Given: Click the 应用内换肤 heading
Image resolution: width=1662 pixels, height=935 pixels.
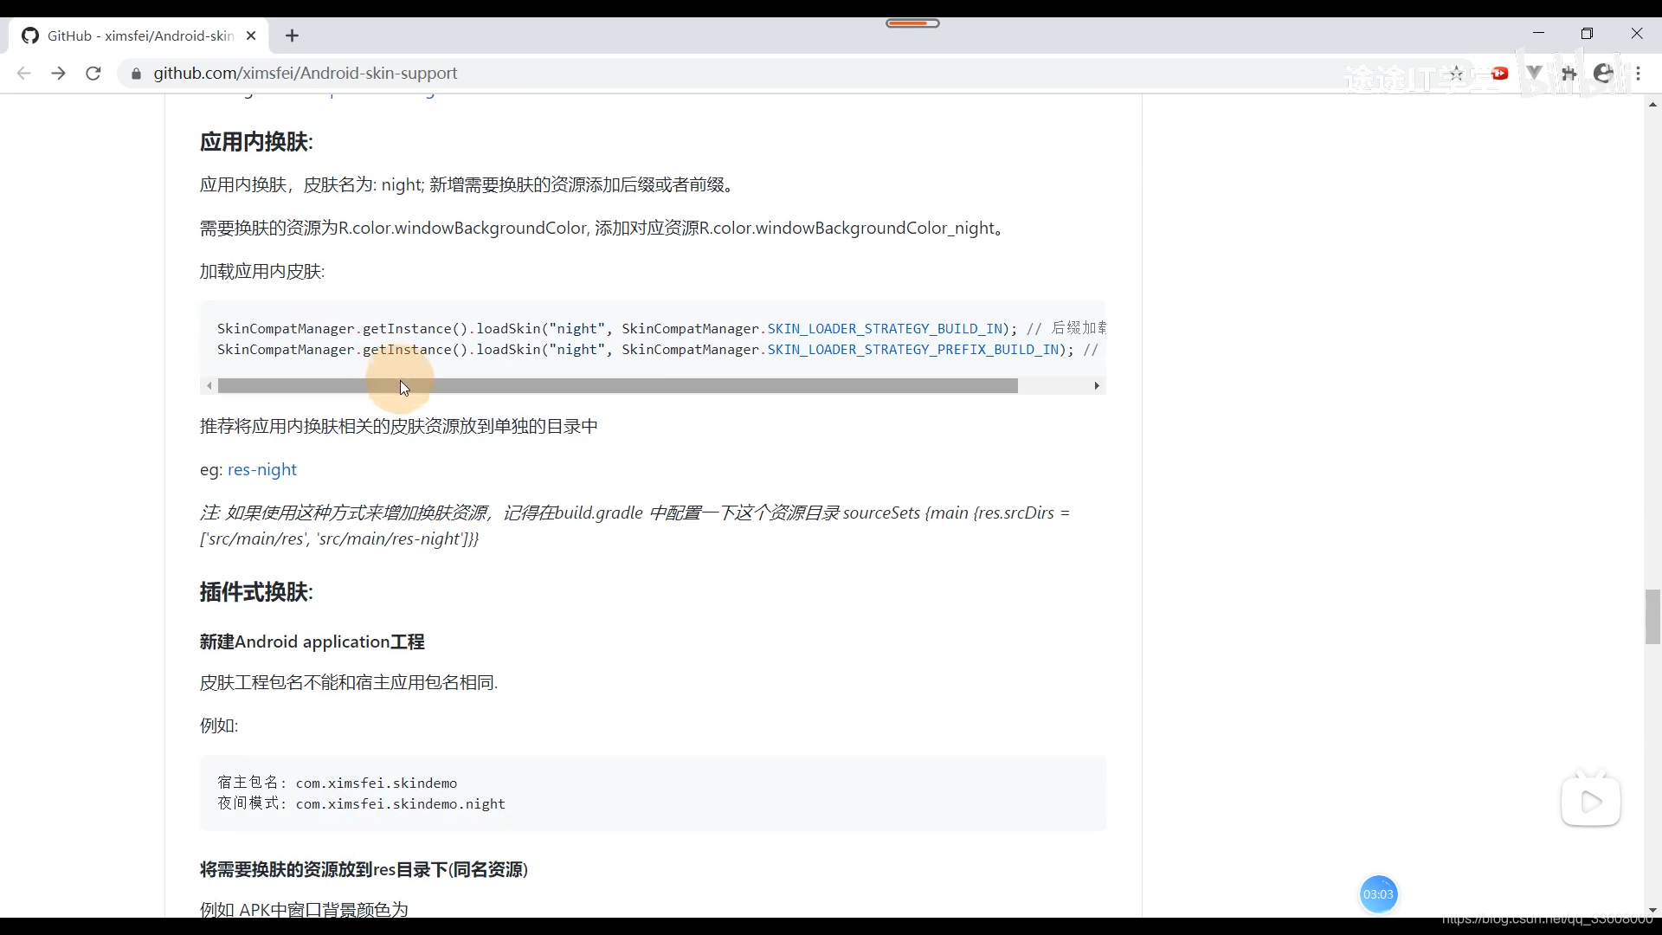Looking at the screenshot, I should coord(256,142).
